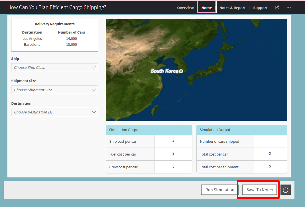Switch to the Overview tab

185,8
